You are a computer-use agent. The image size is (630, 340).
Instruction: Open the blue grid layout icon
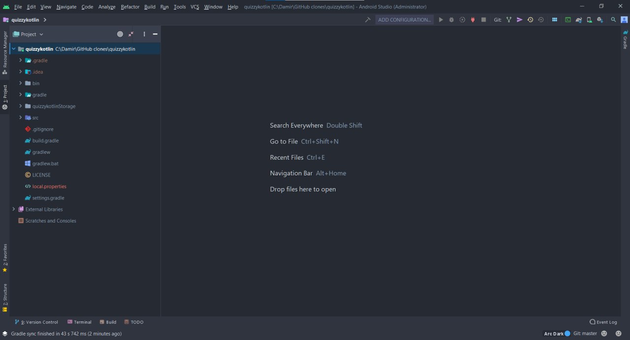click(555, 20)
